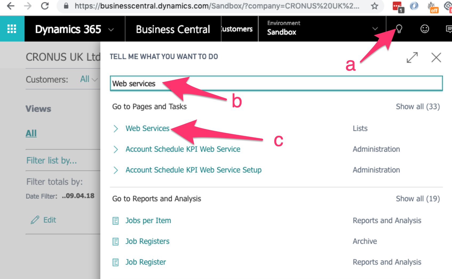Open the Customers All filter dropdown

tap(89, 79)
